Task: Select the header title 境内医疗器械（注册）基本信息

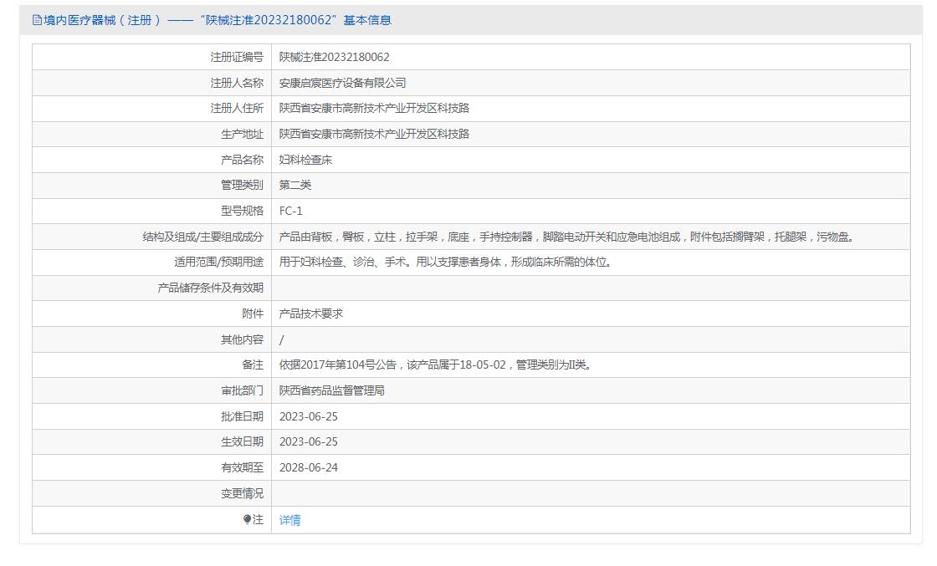Action: 218,20
